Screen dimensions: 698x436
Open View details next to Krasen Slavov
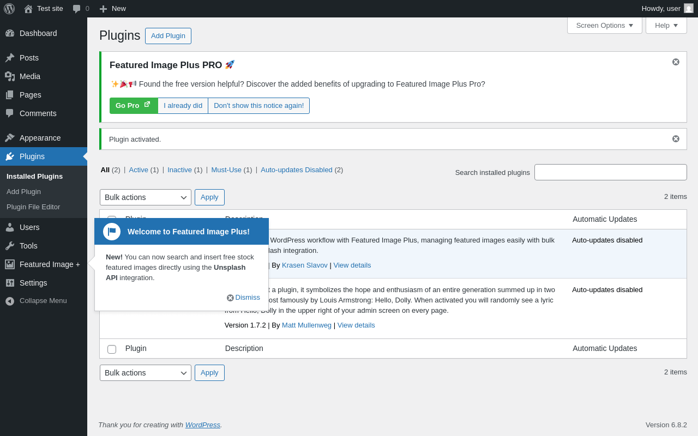pyautogui.click(x=352, y=265)
